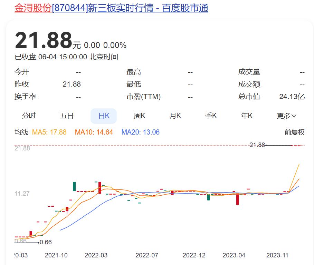Click the 2022-03 date on the chart axis
This screenshot has width=314, height=265.
(96, 255)
